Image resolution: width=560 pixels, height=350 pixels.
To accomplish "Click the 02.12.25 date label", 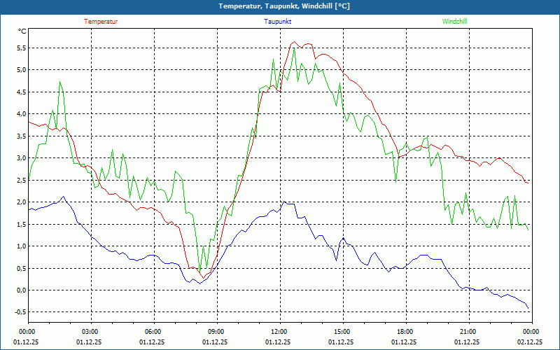I will point(531,342).
